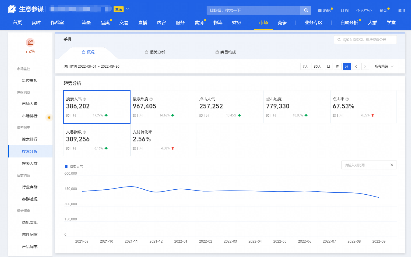This screenshot has width=411, height=257.
Task: Open the 消息 envelope icon
Action: [319, 11]
